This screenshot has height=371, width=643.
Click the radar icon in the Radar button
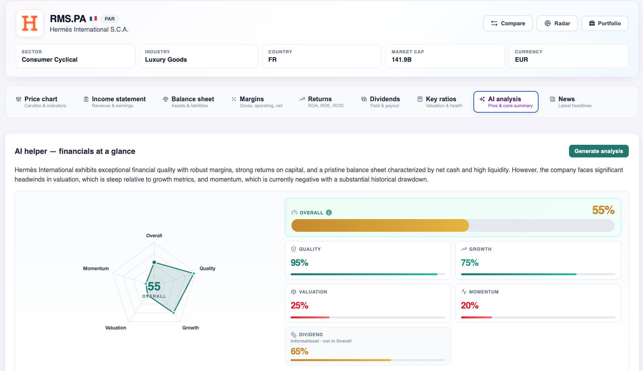point(548,23)
